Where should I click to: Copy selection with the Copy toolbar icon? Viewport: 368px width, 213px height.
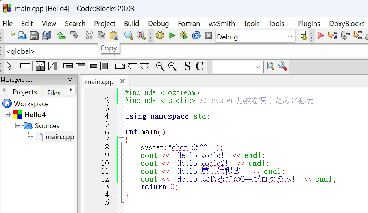(102, 36)
